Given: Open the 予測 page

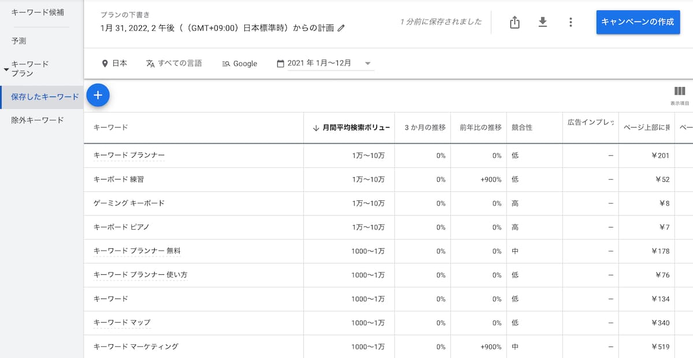Looking at the screenshot, I should pos(20,40).
